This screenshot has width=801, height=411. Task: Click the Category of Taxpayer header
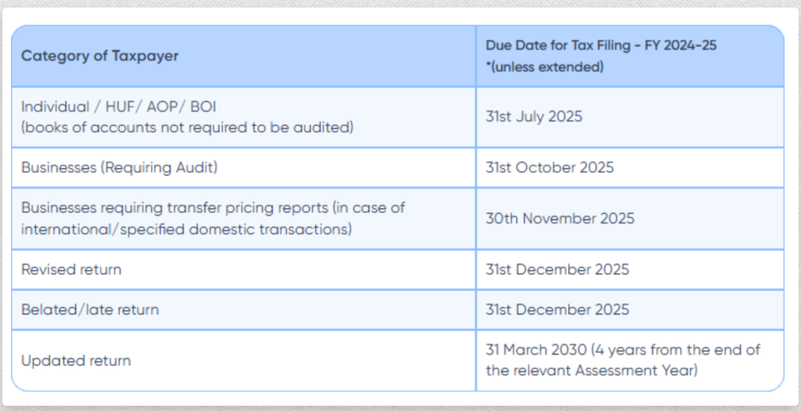[99, 55]
